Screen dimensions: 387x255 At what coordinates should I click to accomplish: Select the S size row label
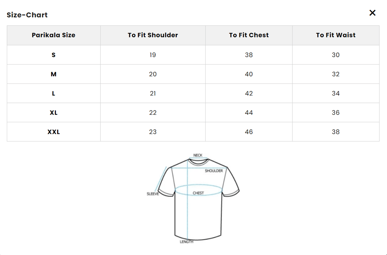(x=53, y=55)
